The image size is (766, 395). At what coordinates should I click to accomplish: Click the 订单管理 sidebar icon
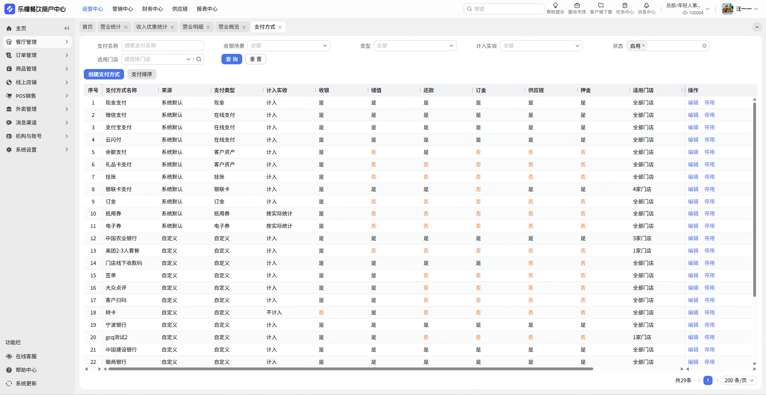(9, 55)
